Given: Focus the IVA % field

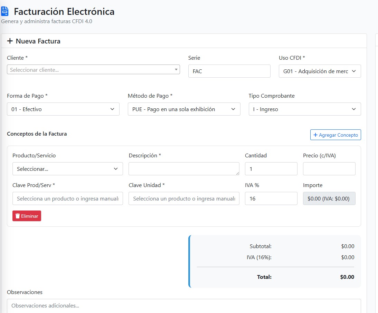Looking at the screenshot, I should click(271, 198).
